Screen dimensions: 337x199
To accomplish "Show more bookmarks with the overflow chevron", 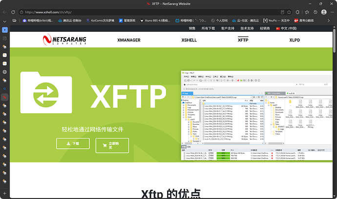I will click(328, 20).
